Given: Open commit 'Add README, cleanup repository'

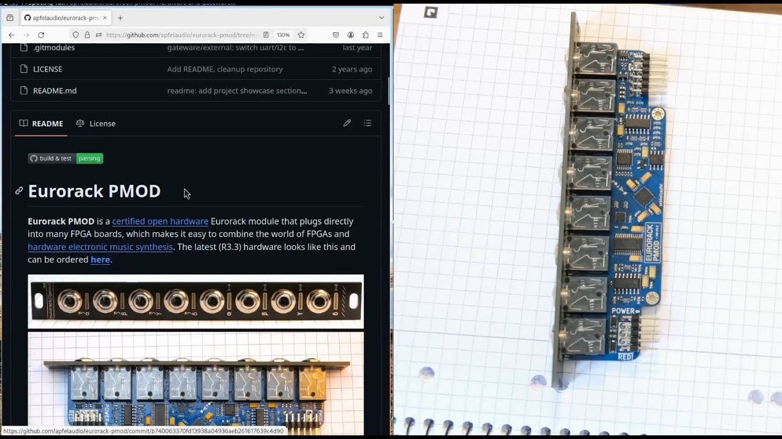Looking at the screenshot, I should coord(225,69).
